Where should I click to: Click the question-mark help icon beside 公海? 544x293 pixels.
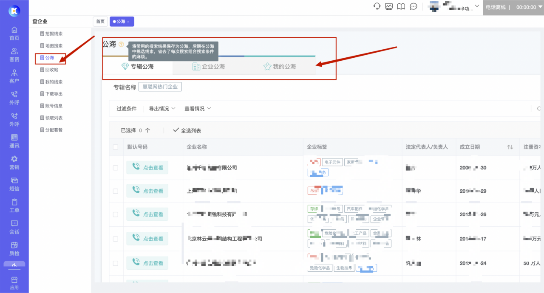pyautogui.click(x=122, y=44)
